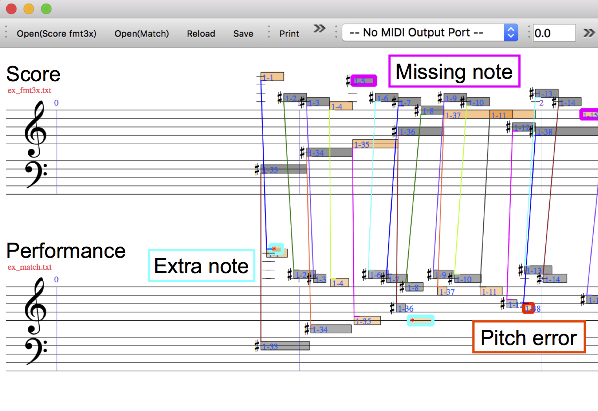Image resolution: width=598 pixels, height=411 pixels.
Task: Click the Open(Score fmt3x) toolbar button
Action: 57,34
